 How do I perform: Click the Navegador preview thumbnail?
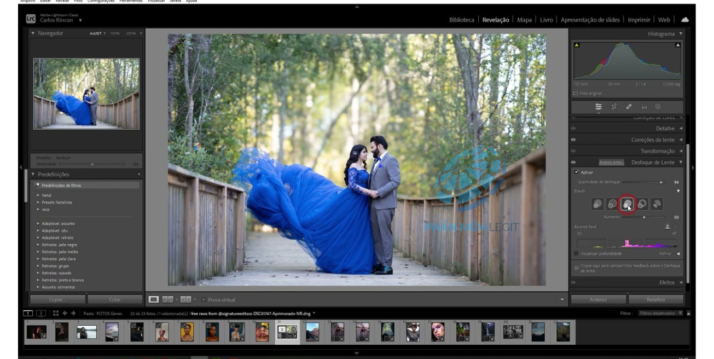tap(86, 94)
